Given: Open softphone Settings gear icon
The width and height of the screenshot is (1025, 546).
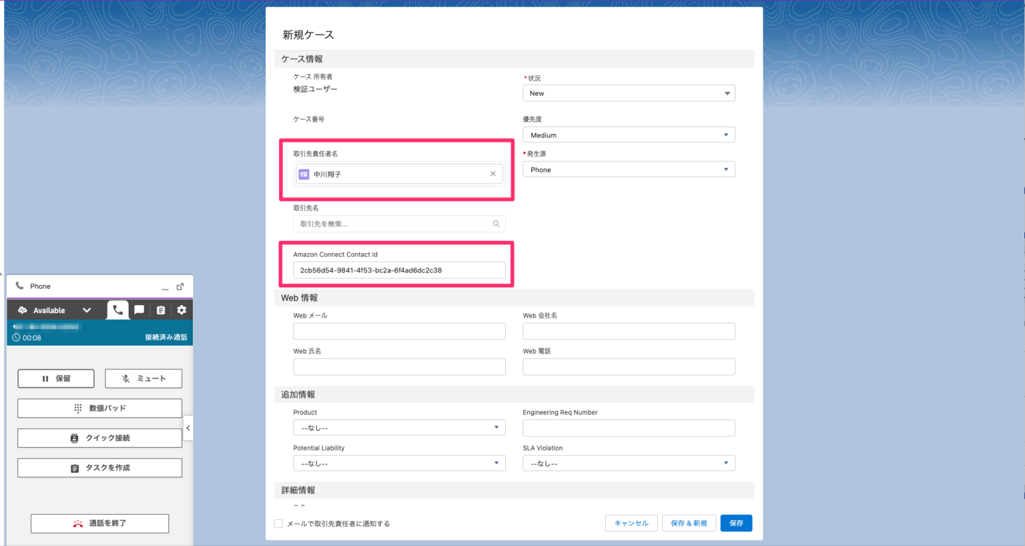Looking at the screenshot, I should click(181, 309).
